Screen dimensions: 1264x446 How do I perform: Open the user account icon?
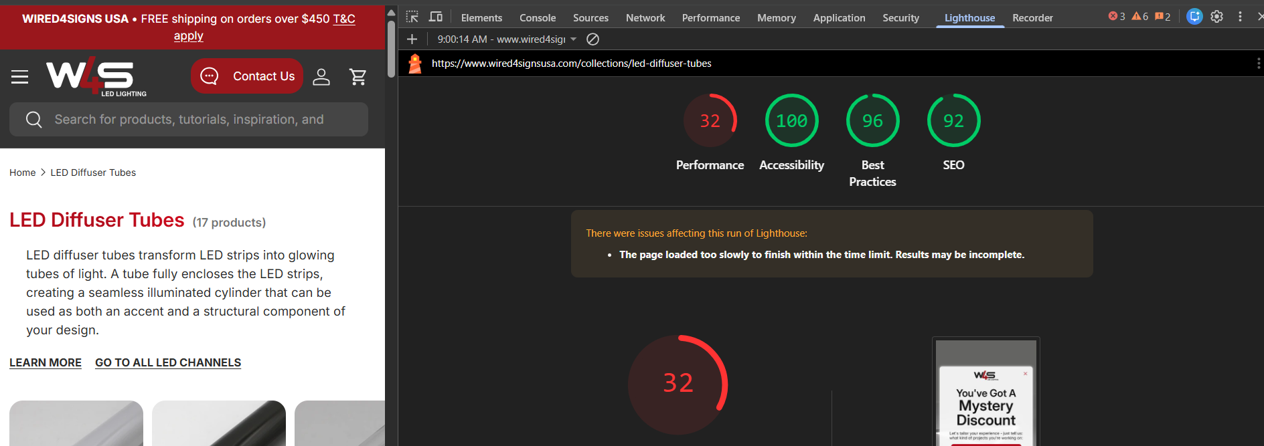pyautogui.click(x=321, y=77)
